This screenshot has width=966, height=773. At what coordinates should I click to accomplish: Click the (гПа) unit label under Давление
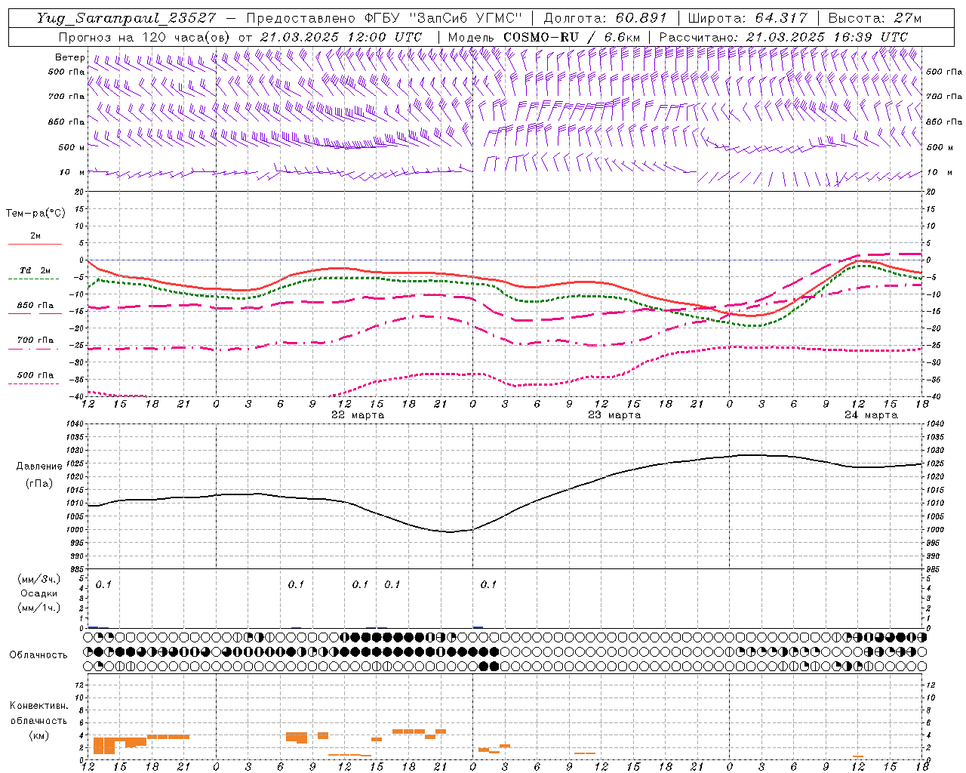pos(39,484)
